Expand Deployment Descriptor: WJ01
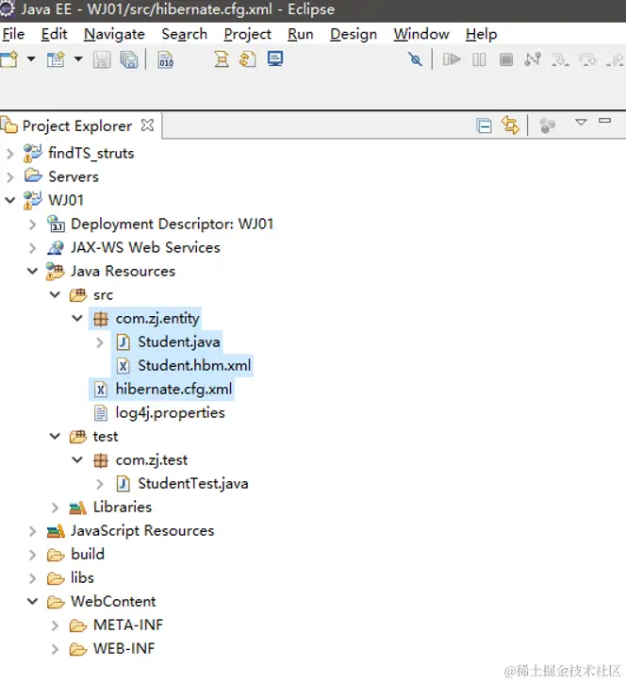The width and height of the screenshot is (626, 683). coord(33,225)
